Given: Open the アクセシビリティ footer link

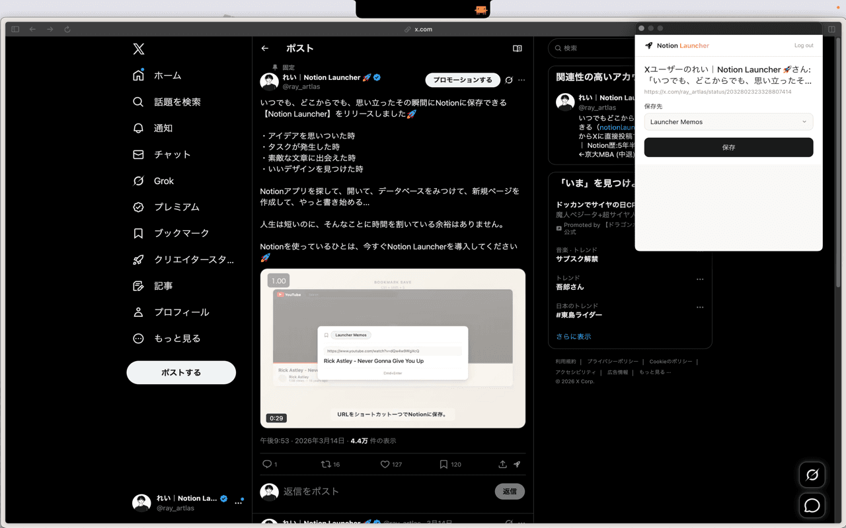Looking at the screenshot, I should pos(576,372).
